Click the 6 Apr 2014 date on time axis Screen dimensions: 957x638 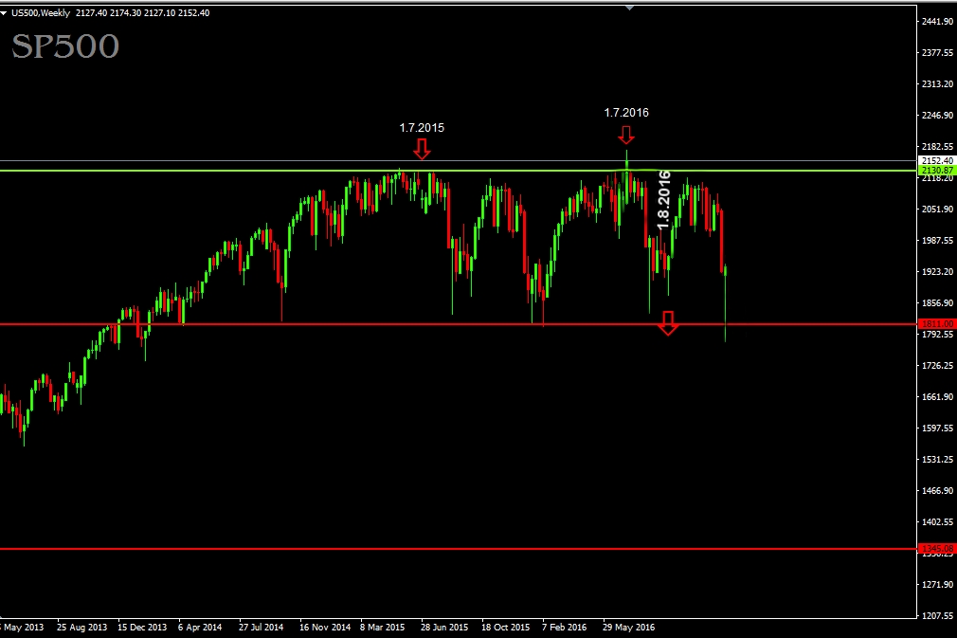click(200, 627)
